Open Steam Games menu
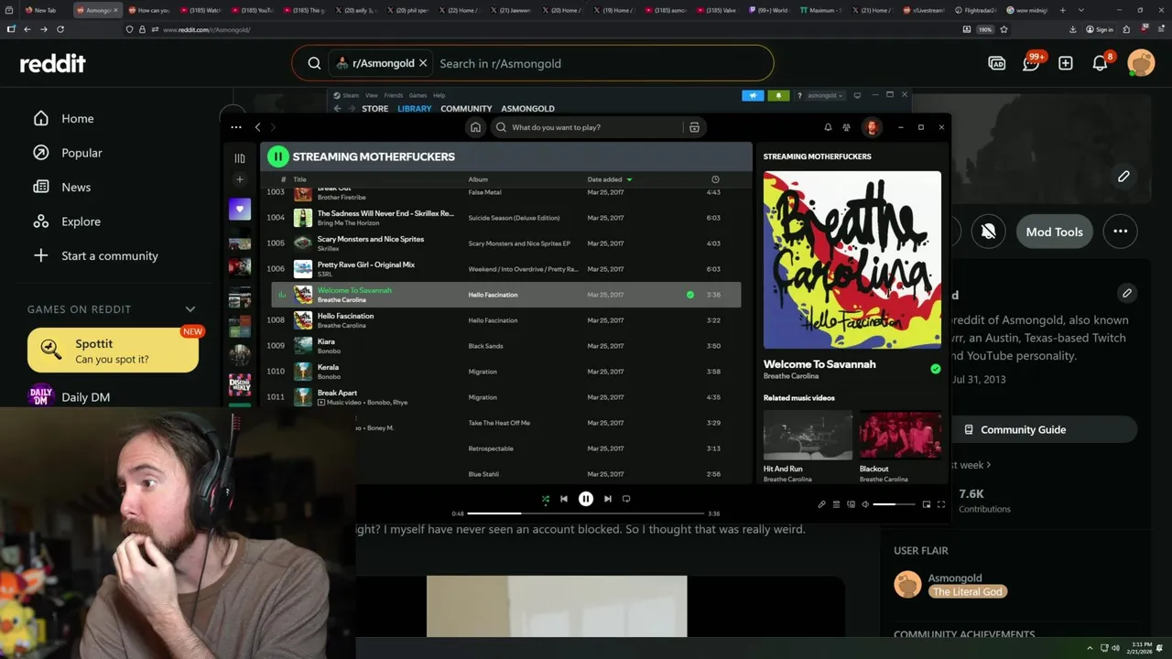 pos(418,95)
